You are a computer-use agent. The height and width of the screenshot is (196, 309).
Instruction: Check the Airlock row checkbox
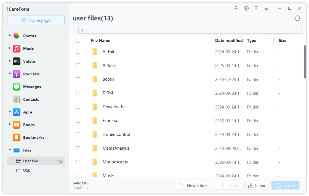(78, 65)
